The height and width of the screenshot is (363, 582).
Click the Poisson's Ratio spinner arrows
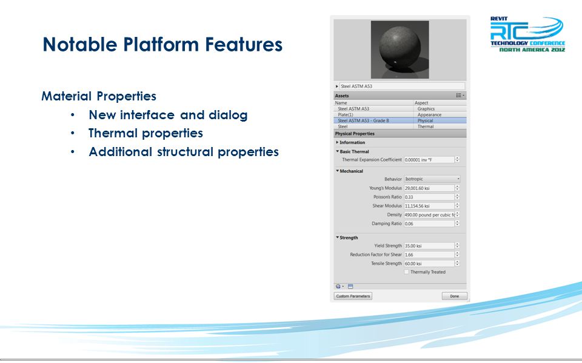[x=457, y=197]
